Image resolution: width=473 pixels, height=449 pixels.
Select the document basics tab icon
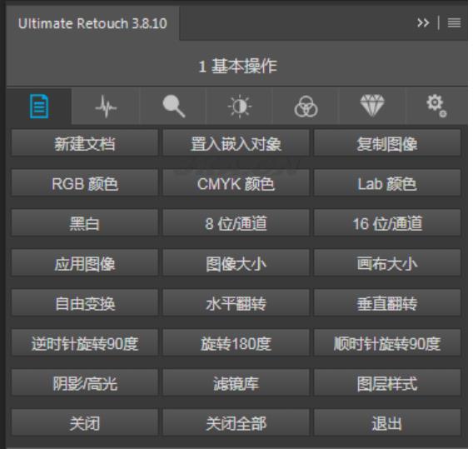39,107
